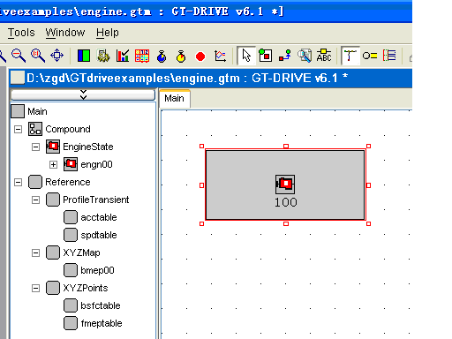Image resolution: width=452 pixels, height=339 pixels.
Task: Click the double-chevron collapse bar above tree
Action: click(x=83, y=94)
